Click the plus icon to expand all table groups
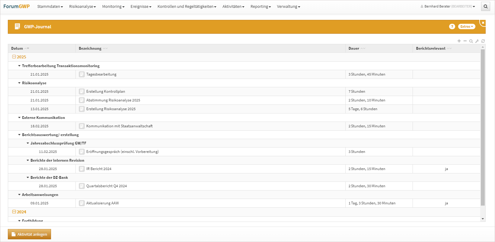Screen dimensions: 495x242 tap(459, 41)
